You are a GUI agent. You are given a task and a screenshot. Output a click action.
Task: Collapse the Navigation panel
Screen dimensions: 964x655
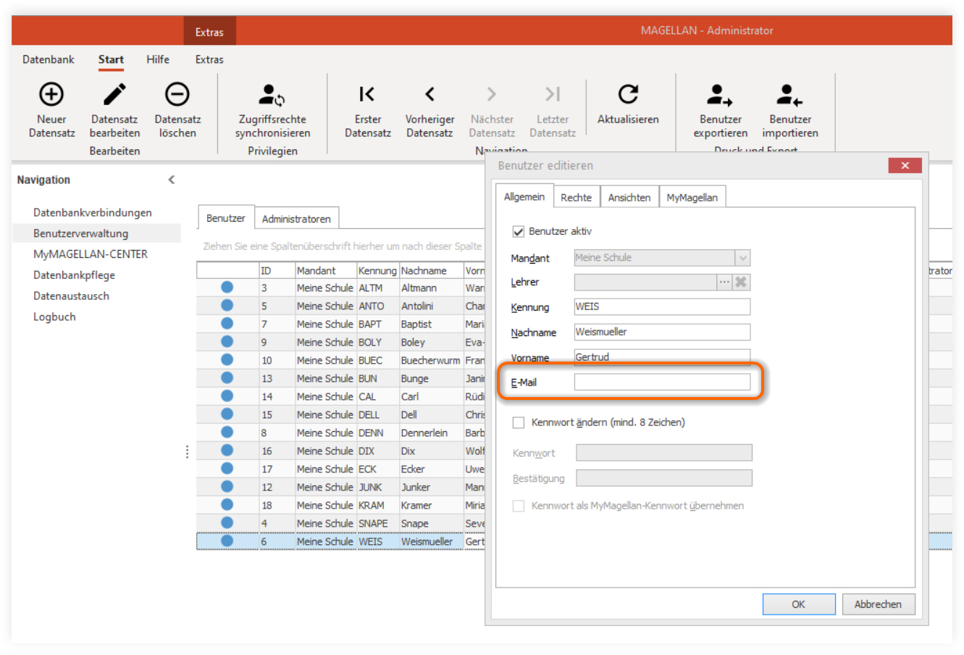172,180
